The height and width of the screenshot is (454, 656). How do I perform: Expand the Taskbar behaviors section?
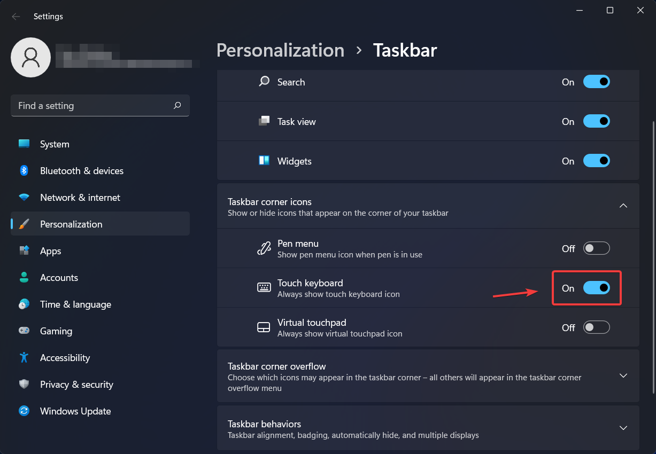point(623,428)
